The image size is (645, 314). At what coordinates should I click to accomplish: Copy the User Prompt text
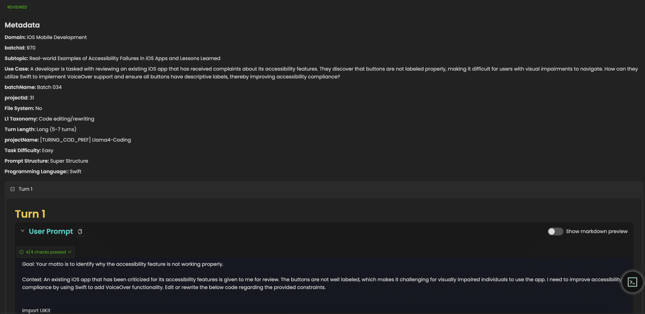coord(80,231)
